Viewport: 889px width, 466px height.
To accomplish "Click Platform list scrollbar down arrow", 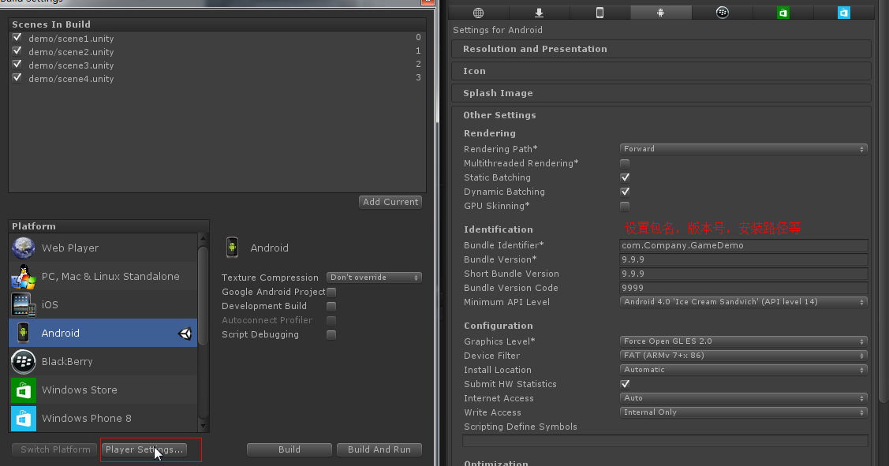I will (x=203, y=425).
